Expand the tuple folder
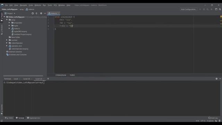 tap(9, 26)
